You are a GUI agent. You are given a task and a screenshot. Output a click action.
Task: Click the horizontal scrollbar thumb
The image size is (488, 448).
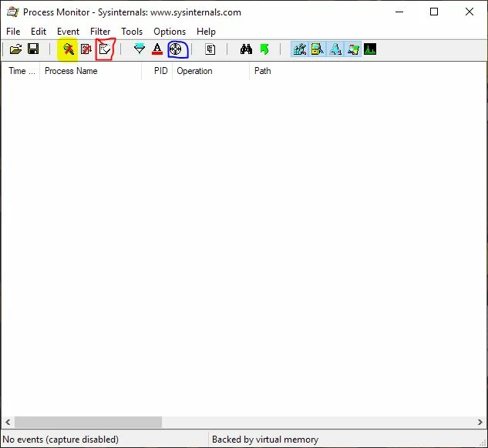[88, 422]
